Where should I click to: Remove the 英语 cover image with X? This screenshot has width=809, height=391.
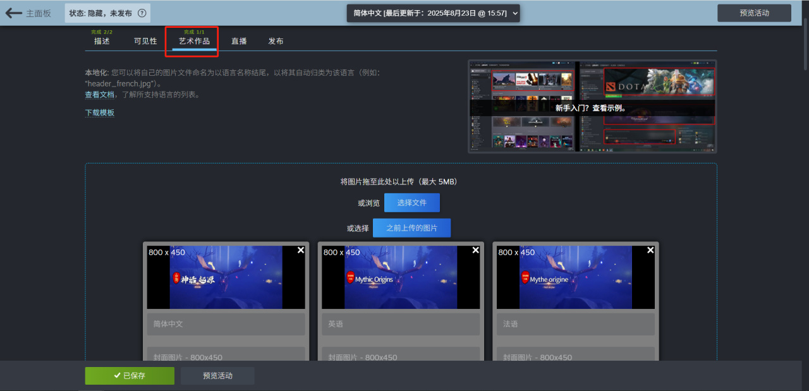pyautogui.click(x=475, y=250)
